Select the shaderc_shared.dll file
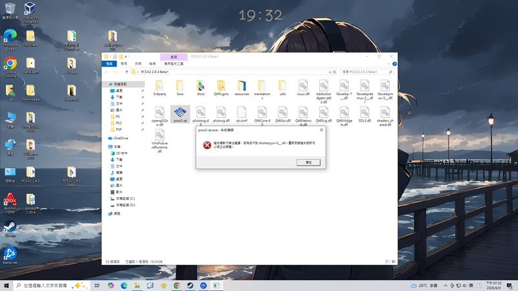The height and width of the screenshot is (291, 518). click(x=385, y=116)
